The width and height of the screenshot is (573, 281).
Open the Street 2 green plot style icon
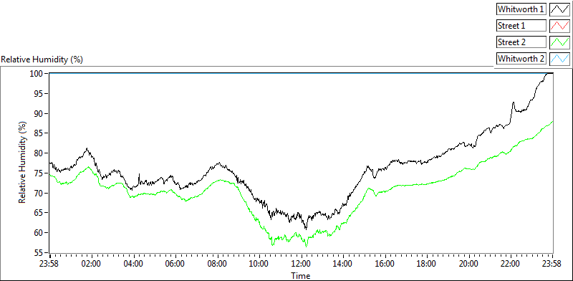point(559,42)
